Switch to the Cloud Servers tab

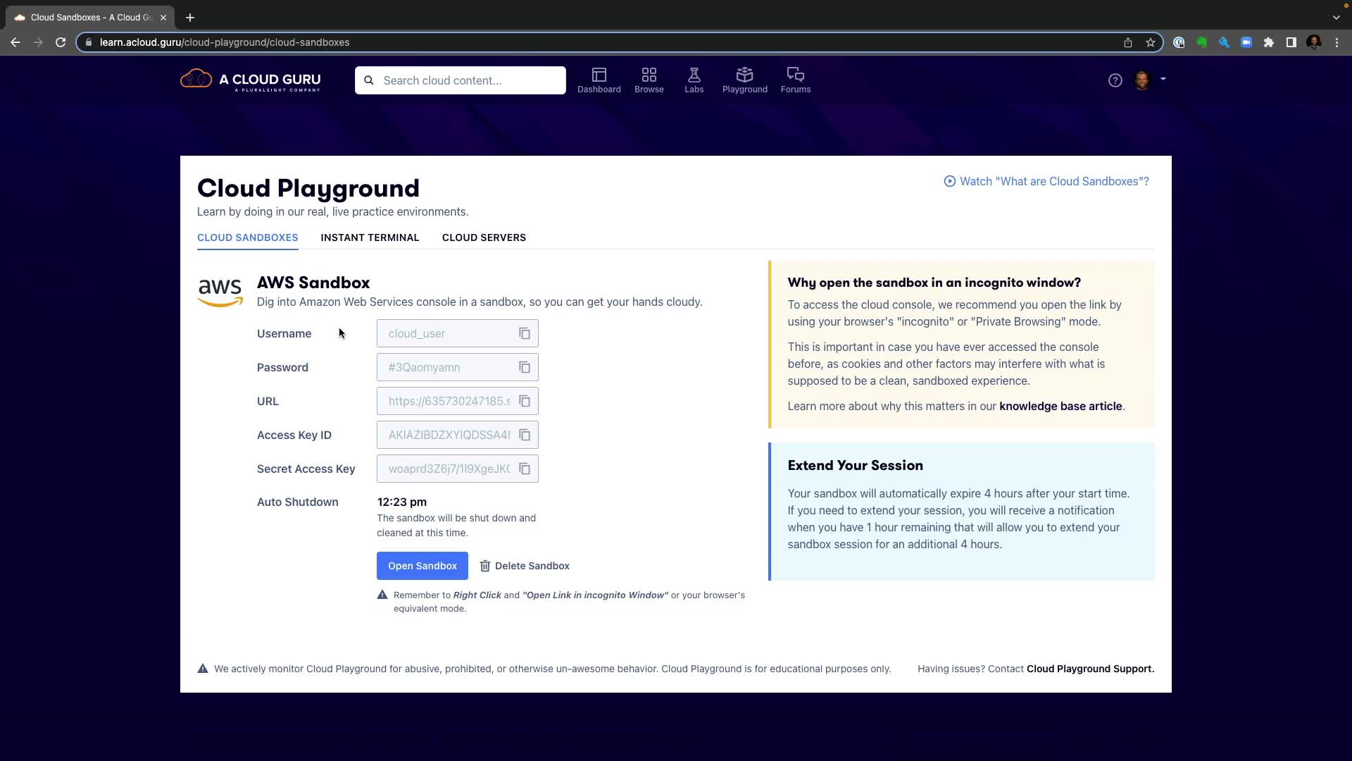(x=484, y=237)
